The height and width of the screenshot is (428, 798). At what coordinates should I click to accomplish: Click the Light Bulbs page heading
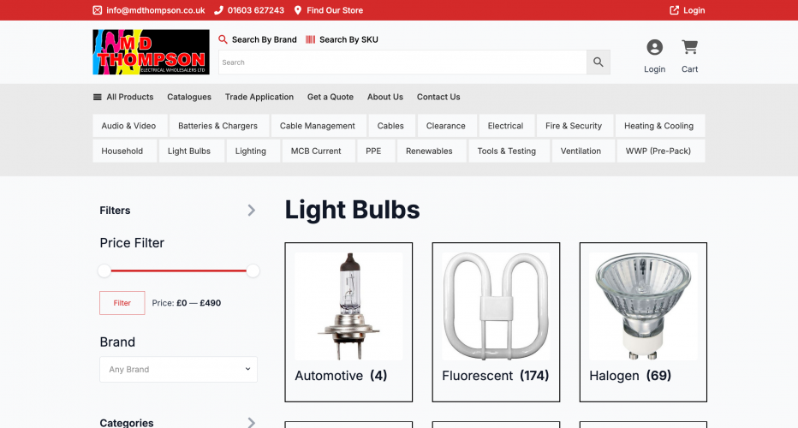click(x=352, y=210)
